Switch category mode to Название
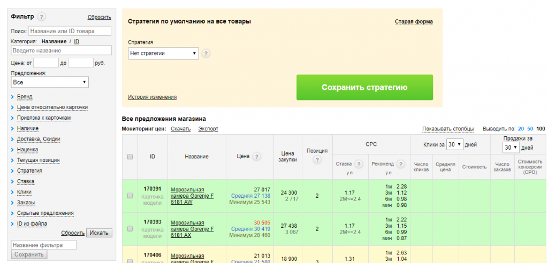The height and width of the screenshot is (263, 548). pos(54,41)
